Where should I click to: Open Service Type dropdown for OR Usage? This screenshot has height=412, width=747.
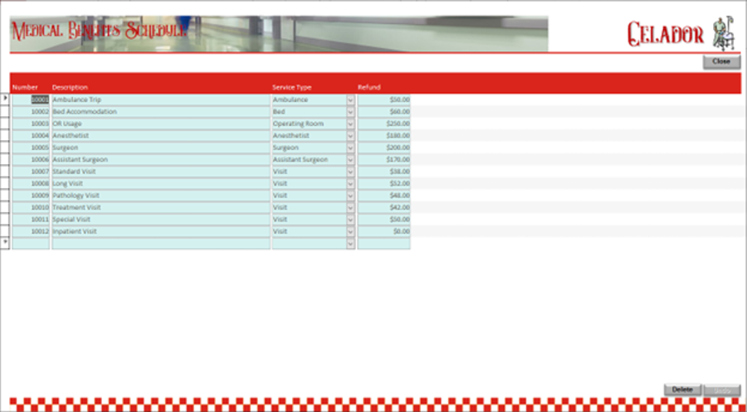click(350, 124)
